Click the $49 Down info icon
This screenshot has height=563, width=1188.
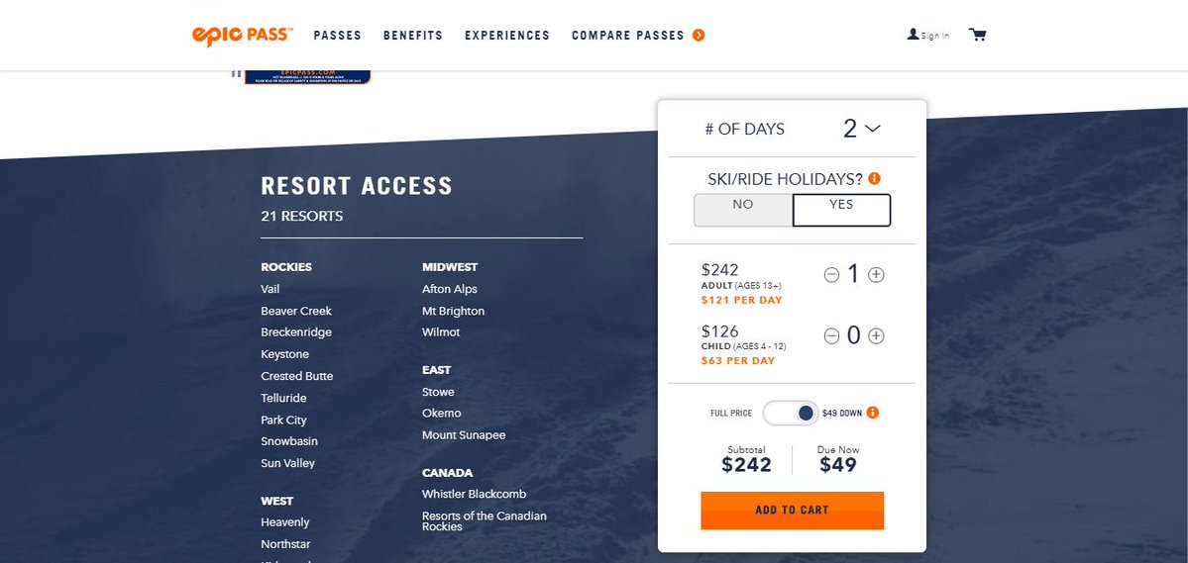pos(873,413)
